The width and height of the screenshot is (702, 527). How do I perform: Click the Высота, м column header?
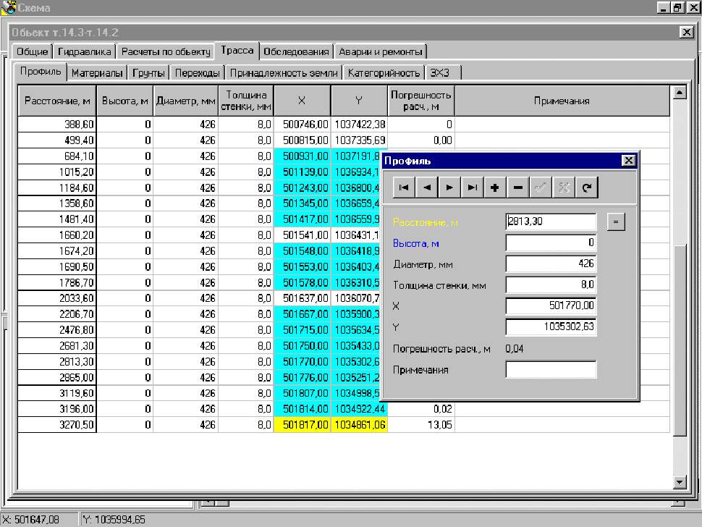125,101
